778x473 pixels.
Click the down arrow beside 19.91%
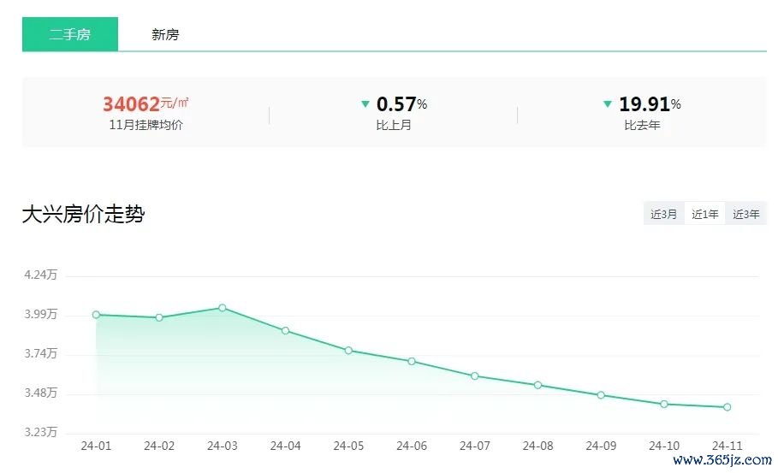[608, 104]
